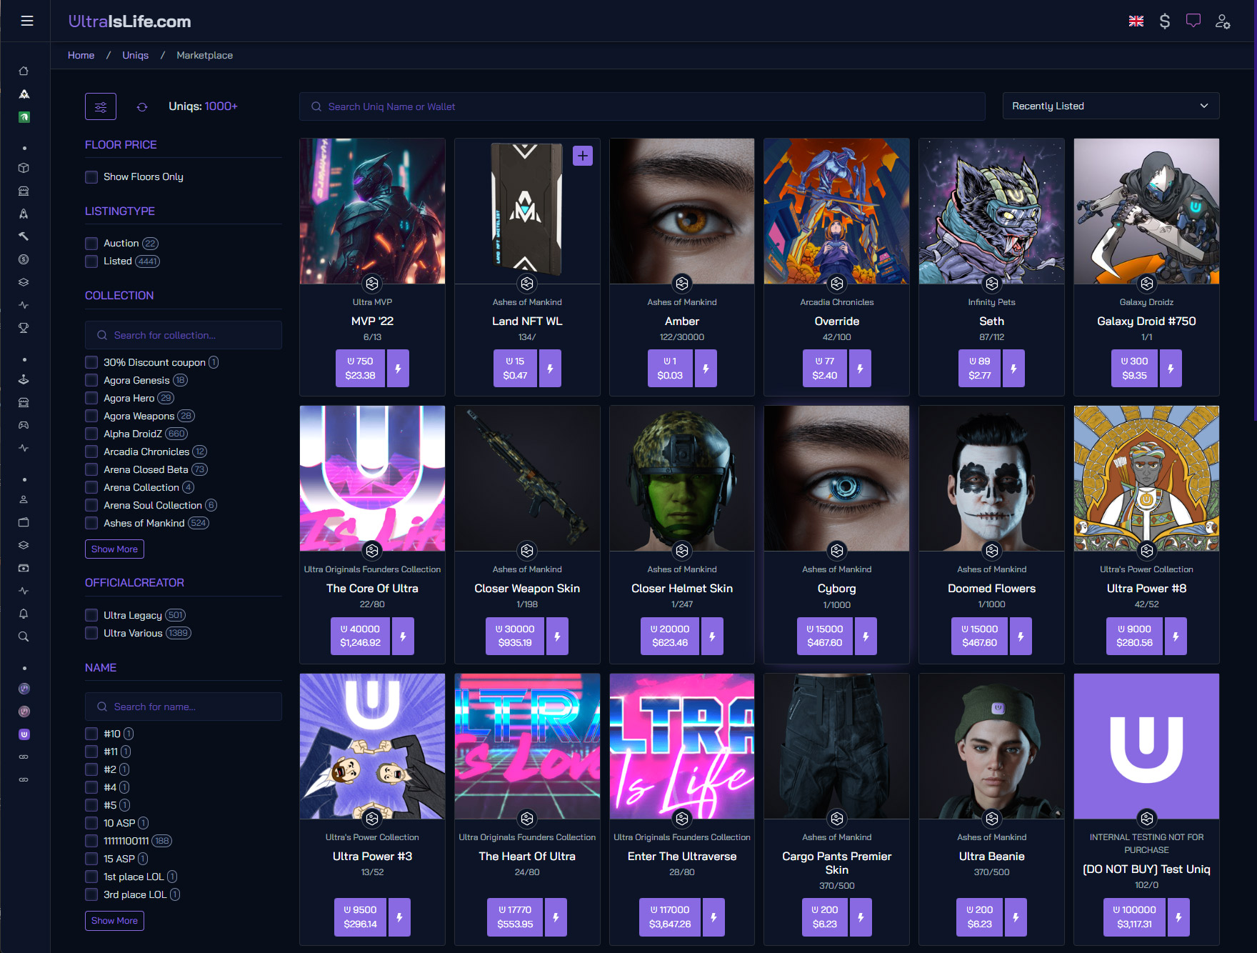
Task: Open the Recently Listed sorting dropdown
Action: click(x=1110, y=106)
